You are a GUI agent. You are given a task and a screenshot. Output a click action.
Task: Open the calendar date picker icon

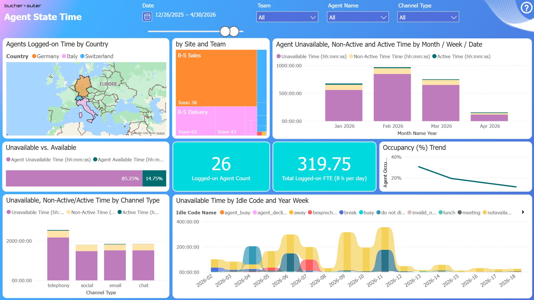tap(147, 17)
